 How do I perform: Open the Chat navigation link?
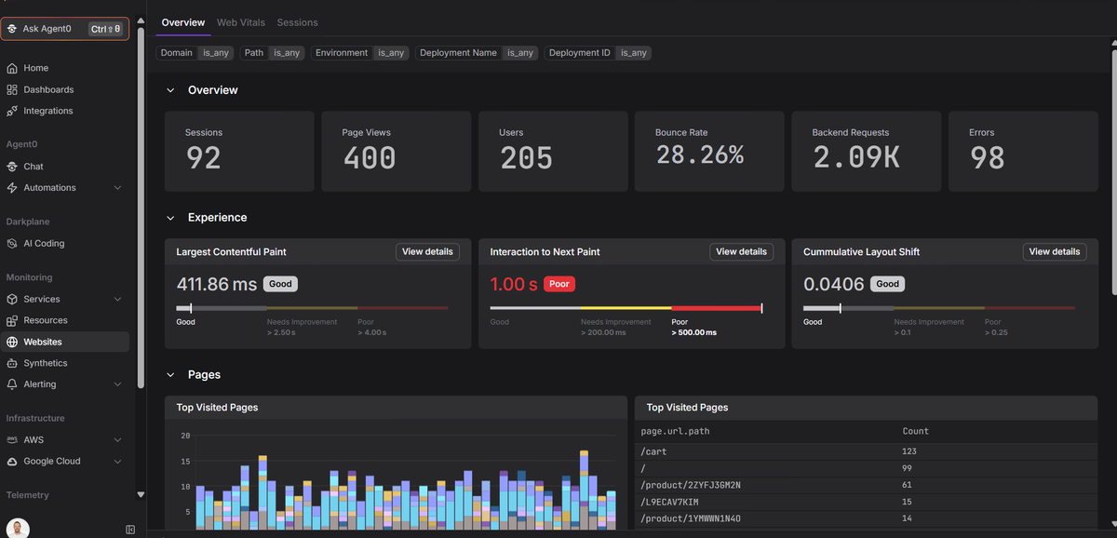click(x=34, y=167)
